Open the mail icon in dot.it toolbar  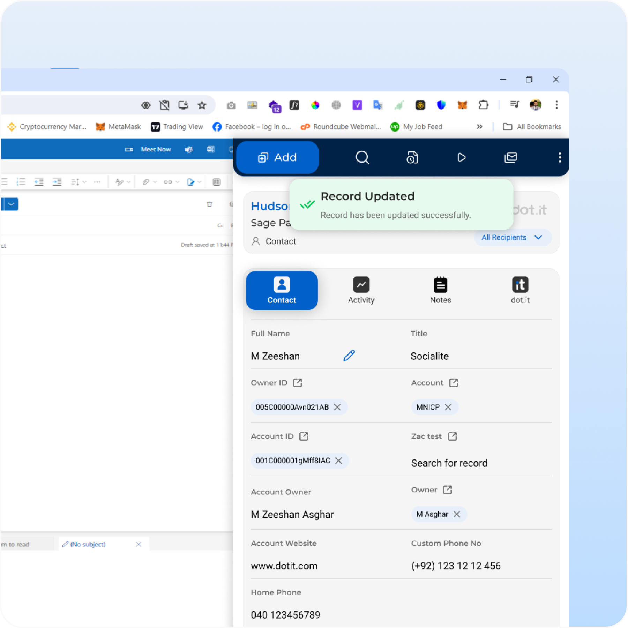coord(510,158)
